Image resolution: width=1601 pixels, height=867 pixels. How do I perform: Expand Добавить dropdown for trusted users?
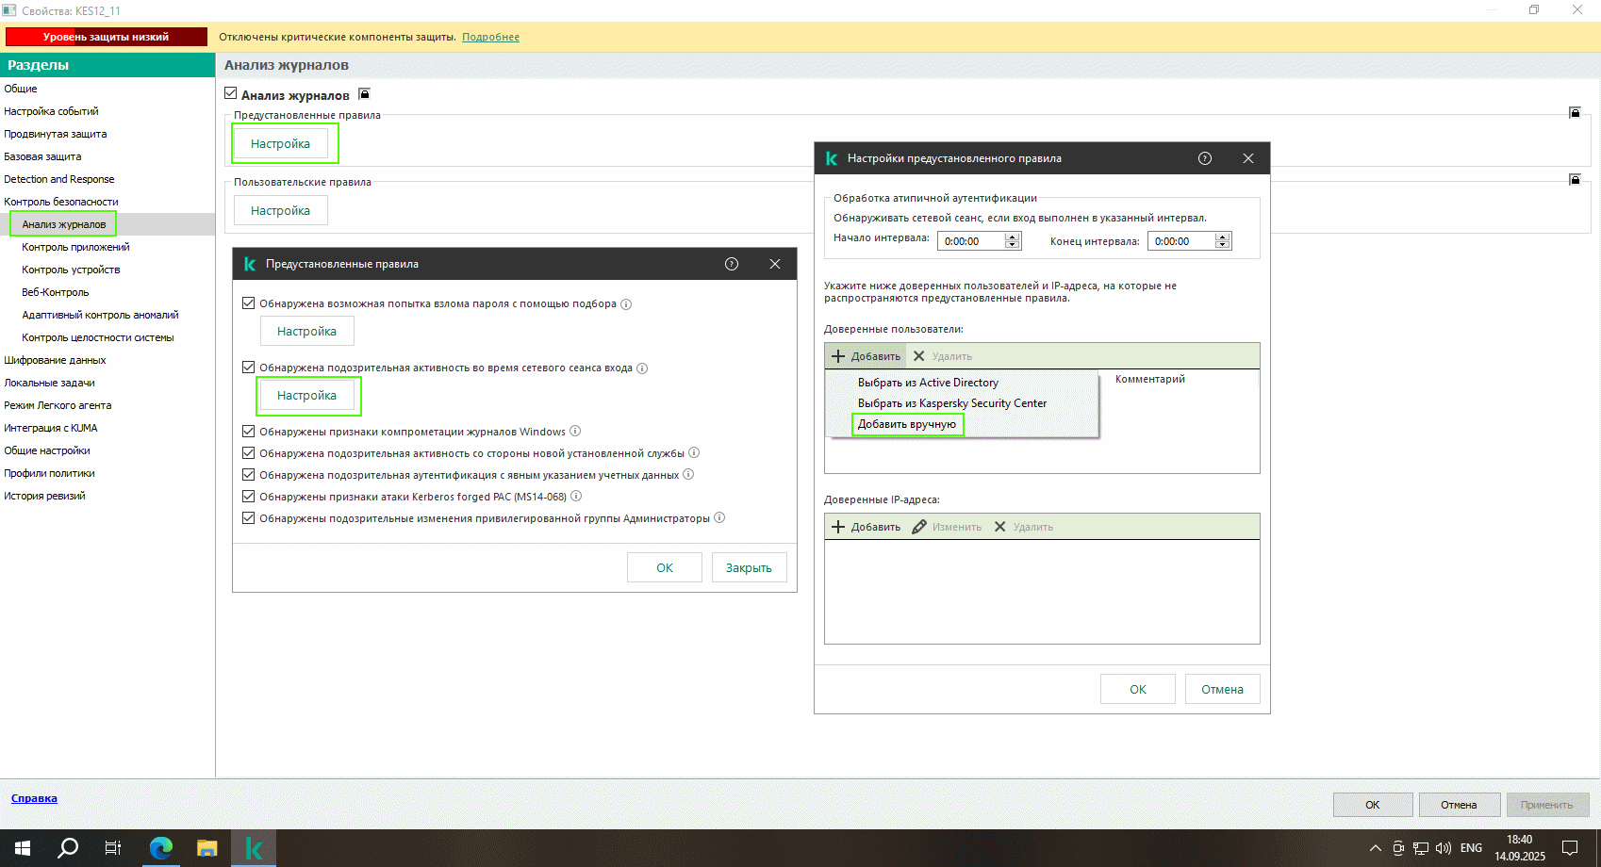pyautogui.click(x=866, y=356)
